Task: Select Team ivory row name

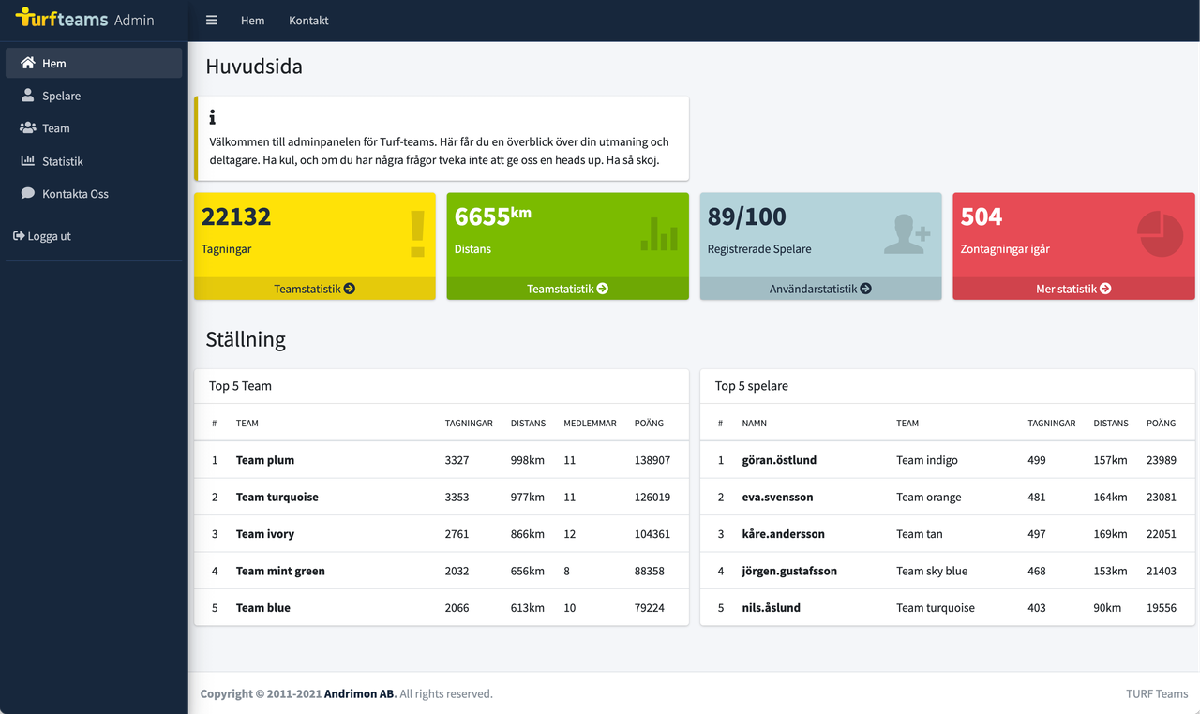Action: tap(265, 533)
